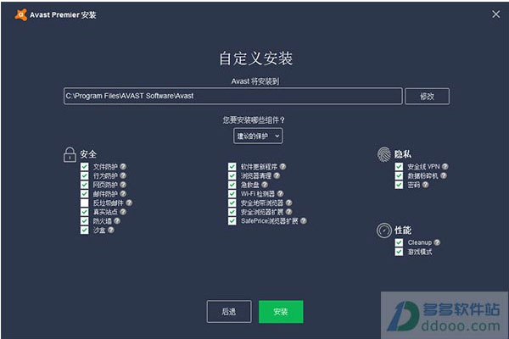Viewport: 509px width, 339px height.
Task: Toggle the 浏览器清理 checkbox
Action: click(232, 175)
